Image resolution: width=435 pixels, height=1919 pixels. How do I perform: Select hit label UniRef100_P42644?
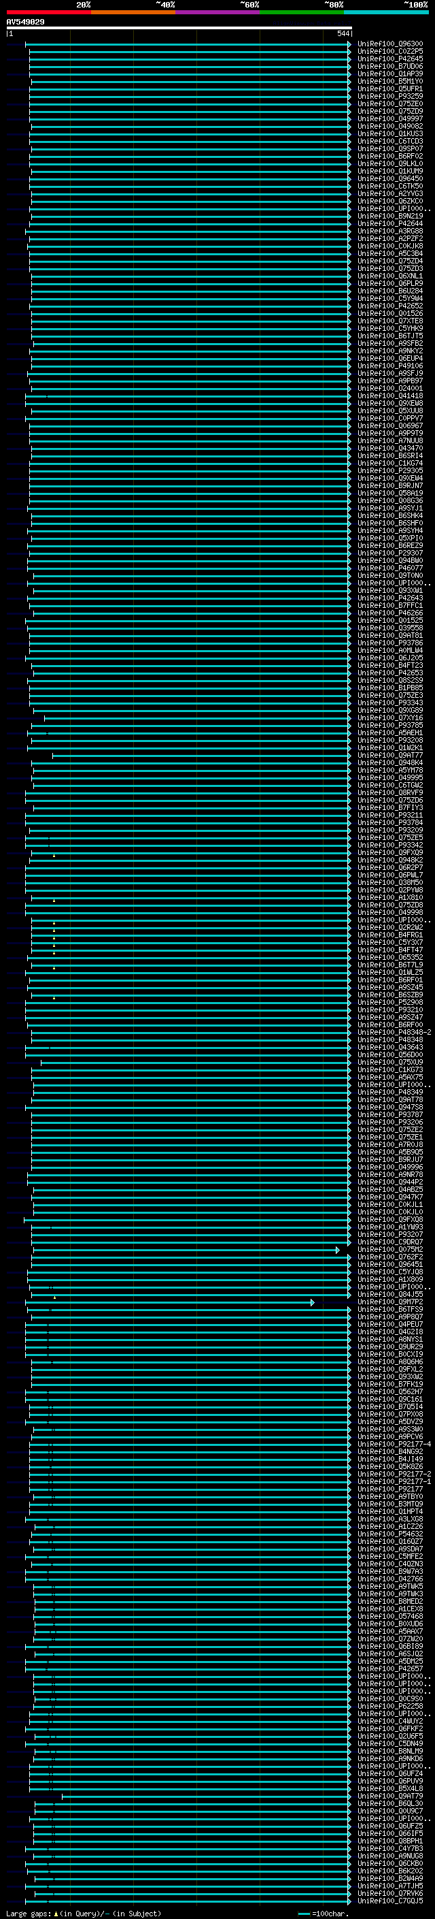click(390, 223)
